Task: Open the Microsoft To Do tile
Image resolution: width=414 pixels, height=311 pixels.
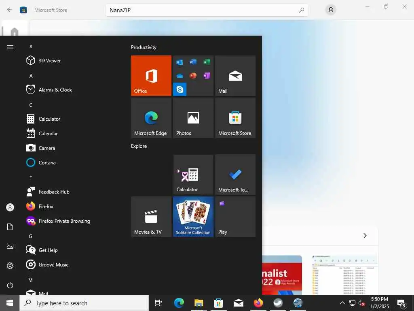Action: tap(235, 175)
